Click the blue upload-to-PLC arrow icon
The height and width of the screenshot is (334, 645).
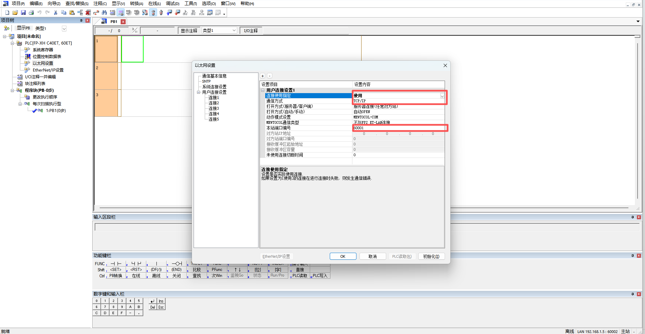tap(169, 12)
